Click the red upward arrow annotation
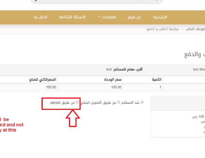The image size is (205, 158). pos(73,118)
